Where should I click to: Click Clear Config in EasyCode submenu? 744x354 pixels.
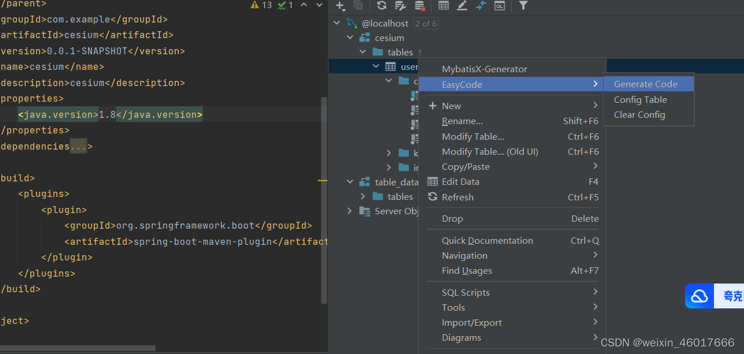(x=649, y=114)
